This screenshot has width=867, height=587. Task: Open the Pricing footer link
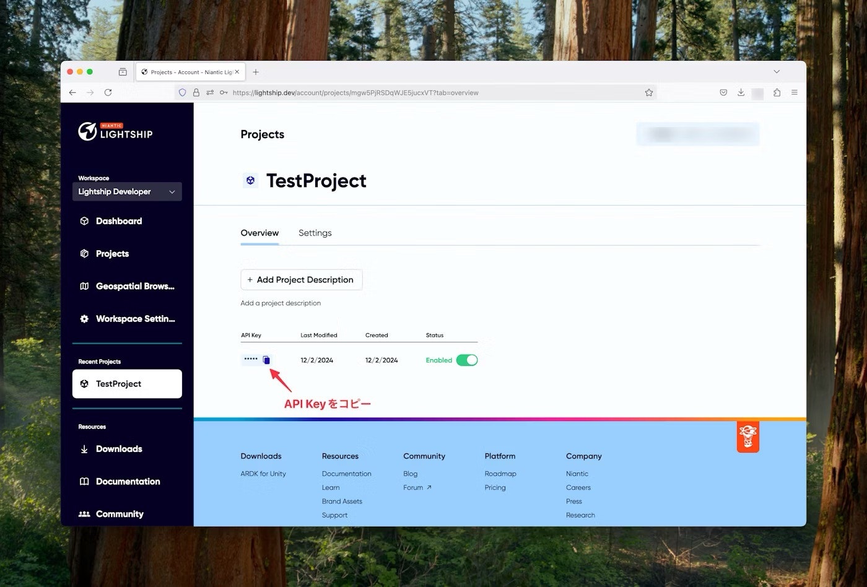[x=495, y=487]
